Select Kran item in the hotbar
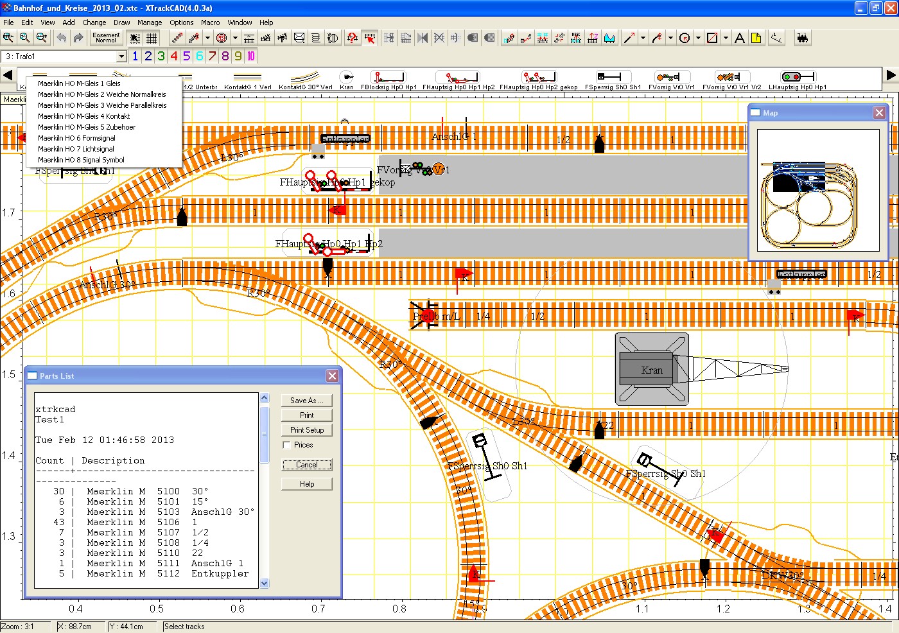 coord(347,80)
